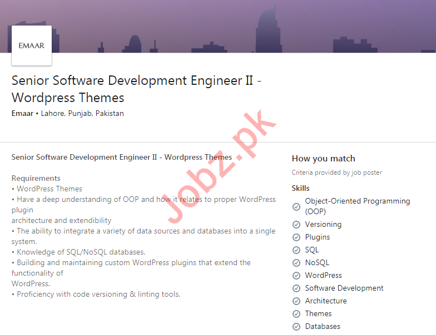Image resolution: width=436 pixels, height=335 pixels.
Task: Click the check icon next to WordPress skill
Action: click(296, 276)
